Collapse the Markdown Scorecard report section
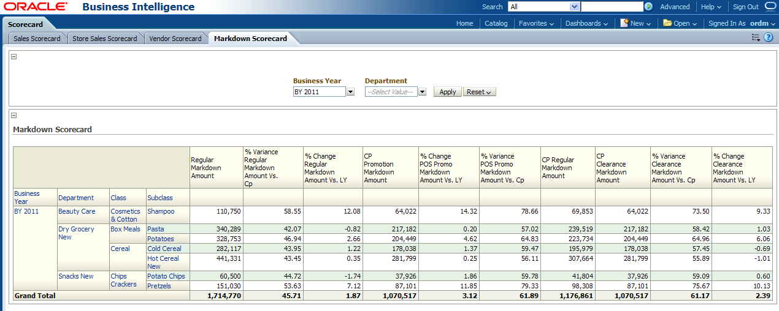This screenshot has height=311, width=779. pyautogui.click(x=14, y=115)
